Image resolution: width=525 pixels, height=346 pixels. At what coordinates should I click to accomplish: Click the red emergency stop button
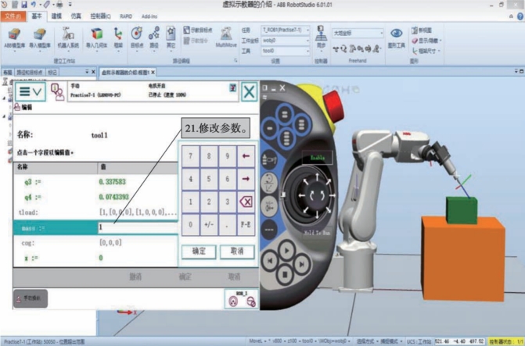pos(333,106)
